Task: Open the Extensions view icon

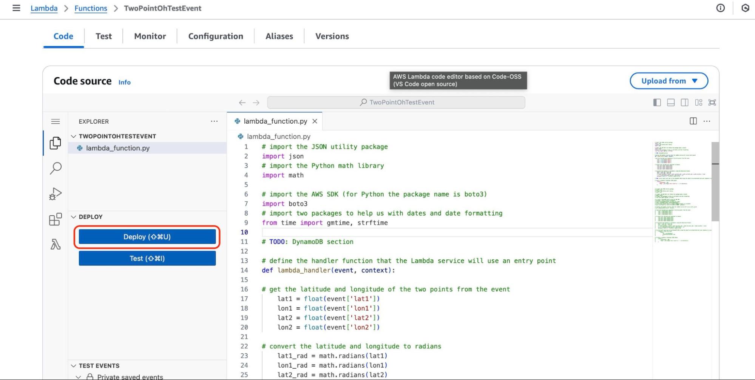Action: [x=56, y=219]
